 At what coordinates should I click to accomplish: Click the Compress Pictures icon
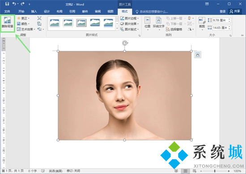[x=39, y=18]
